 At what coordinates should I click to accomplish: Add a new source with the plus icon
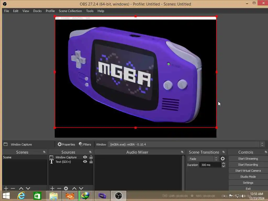(x=52, y=188)
